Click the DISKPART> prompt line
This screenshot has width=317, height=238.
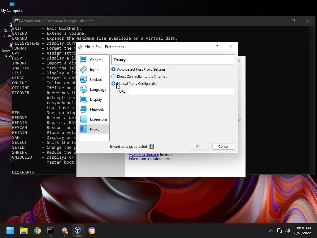tap(23, 172)
